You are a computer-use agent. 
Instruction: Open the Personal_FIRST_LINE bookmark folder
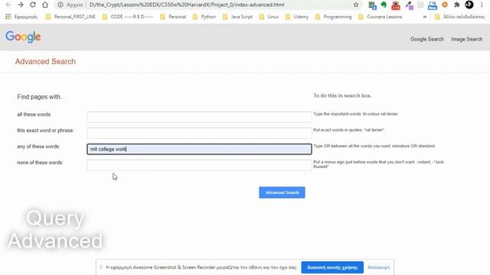tap(70, 17)
